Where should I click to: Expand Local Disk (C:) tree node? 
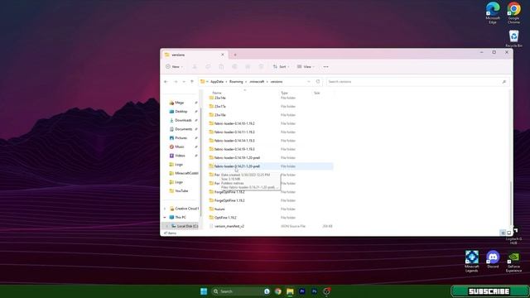(167, 226)
